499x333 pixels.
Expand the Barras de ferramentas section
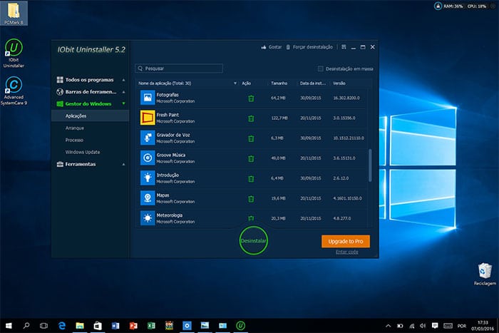[123, 92]
